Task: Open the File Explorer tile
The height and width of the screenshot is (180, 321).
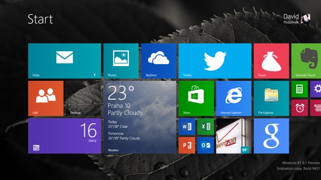Action: (x=271, y=99)
